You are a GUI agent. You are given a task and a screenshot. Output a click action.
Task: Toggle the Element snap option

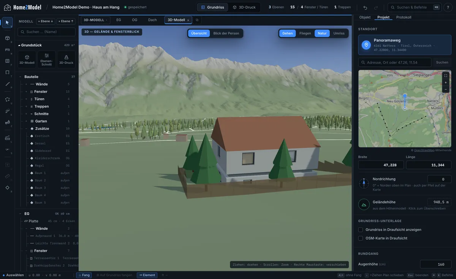[147, 275]
